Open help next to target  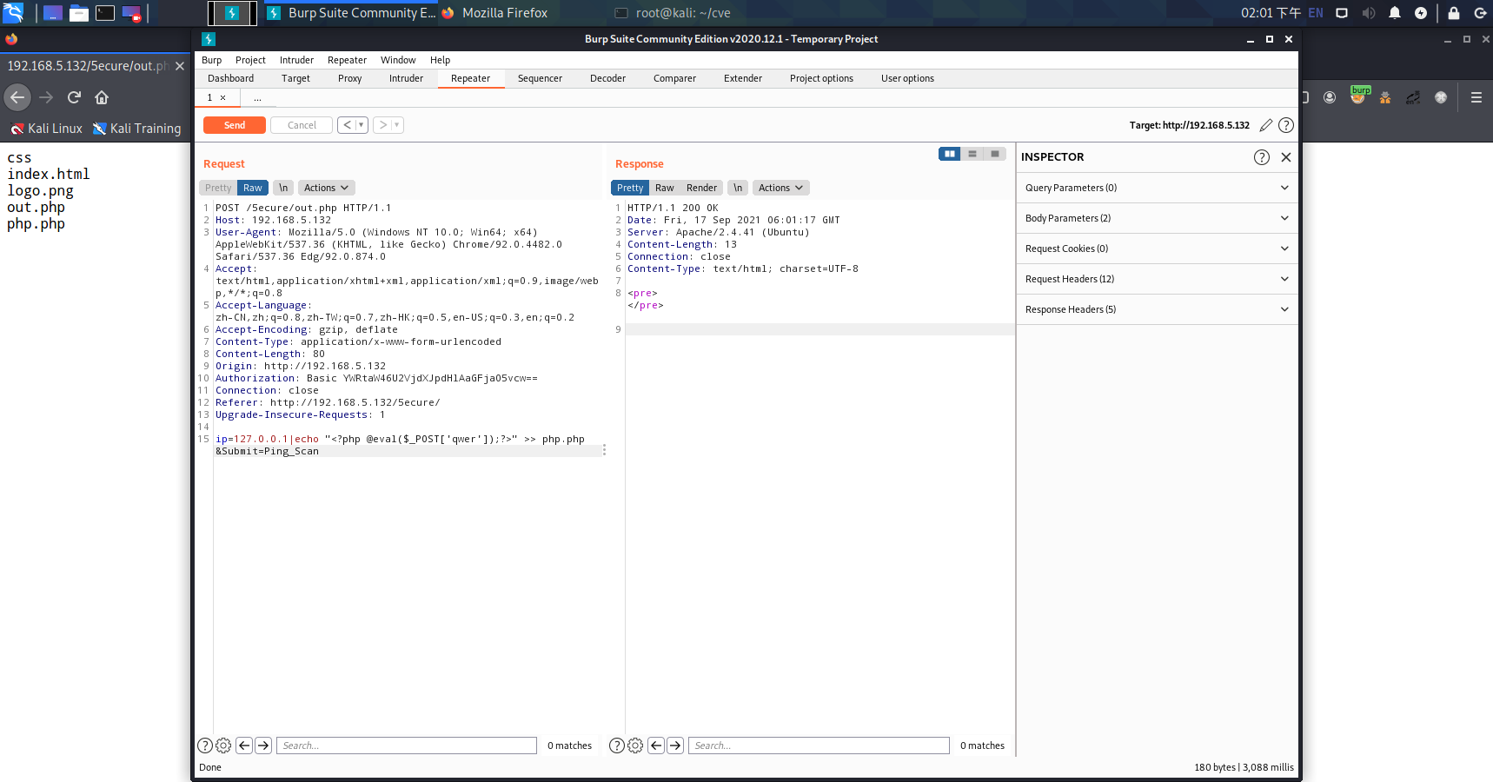1286,125
